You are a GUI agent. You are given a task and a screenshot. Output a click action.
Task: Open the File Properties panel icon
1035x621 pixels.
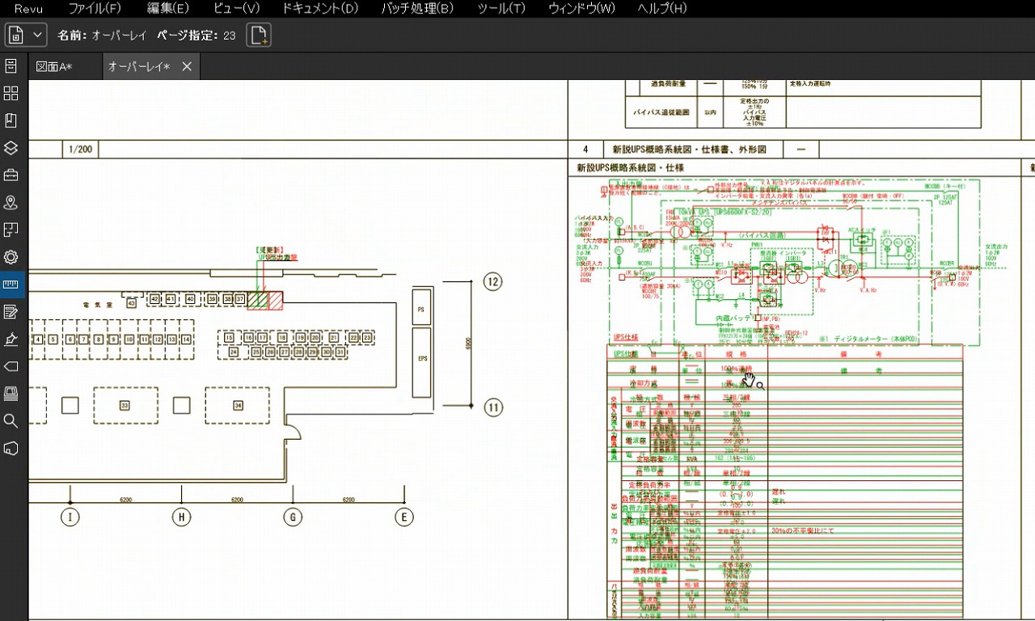11,66
